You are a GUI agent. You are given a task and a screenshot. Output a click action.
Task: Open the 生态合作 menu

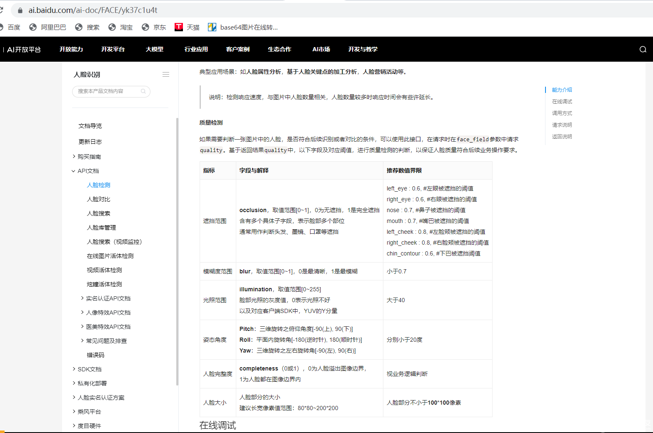click(280, 49)
